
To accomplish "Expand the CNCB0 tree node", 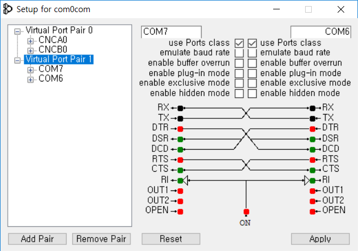I will [x=30, y=51].
